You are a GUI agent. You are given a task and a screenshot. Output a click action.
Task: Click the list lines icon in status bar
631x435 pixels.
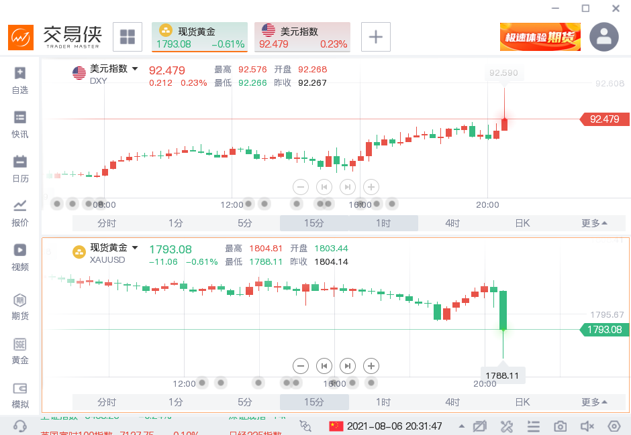[533, 426]
